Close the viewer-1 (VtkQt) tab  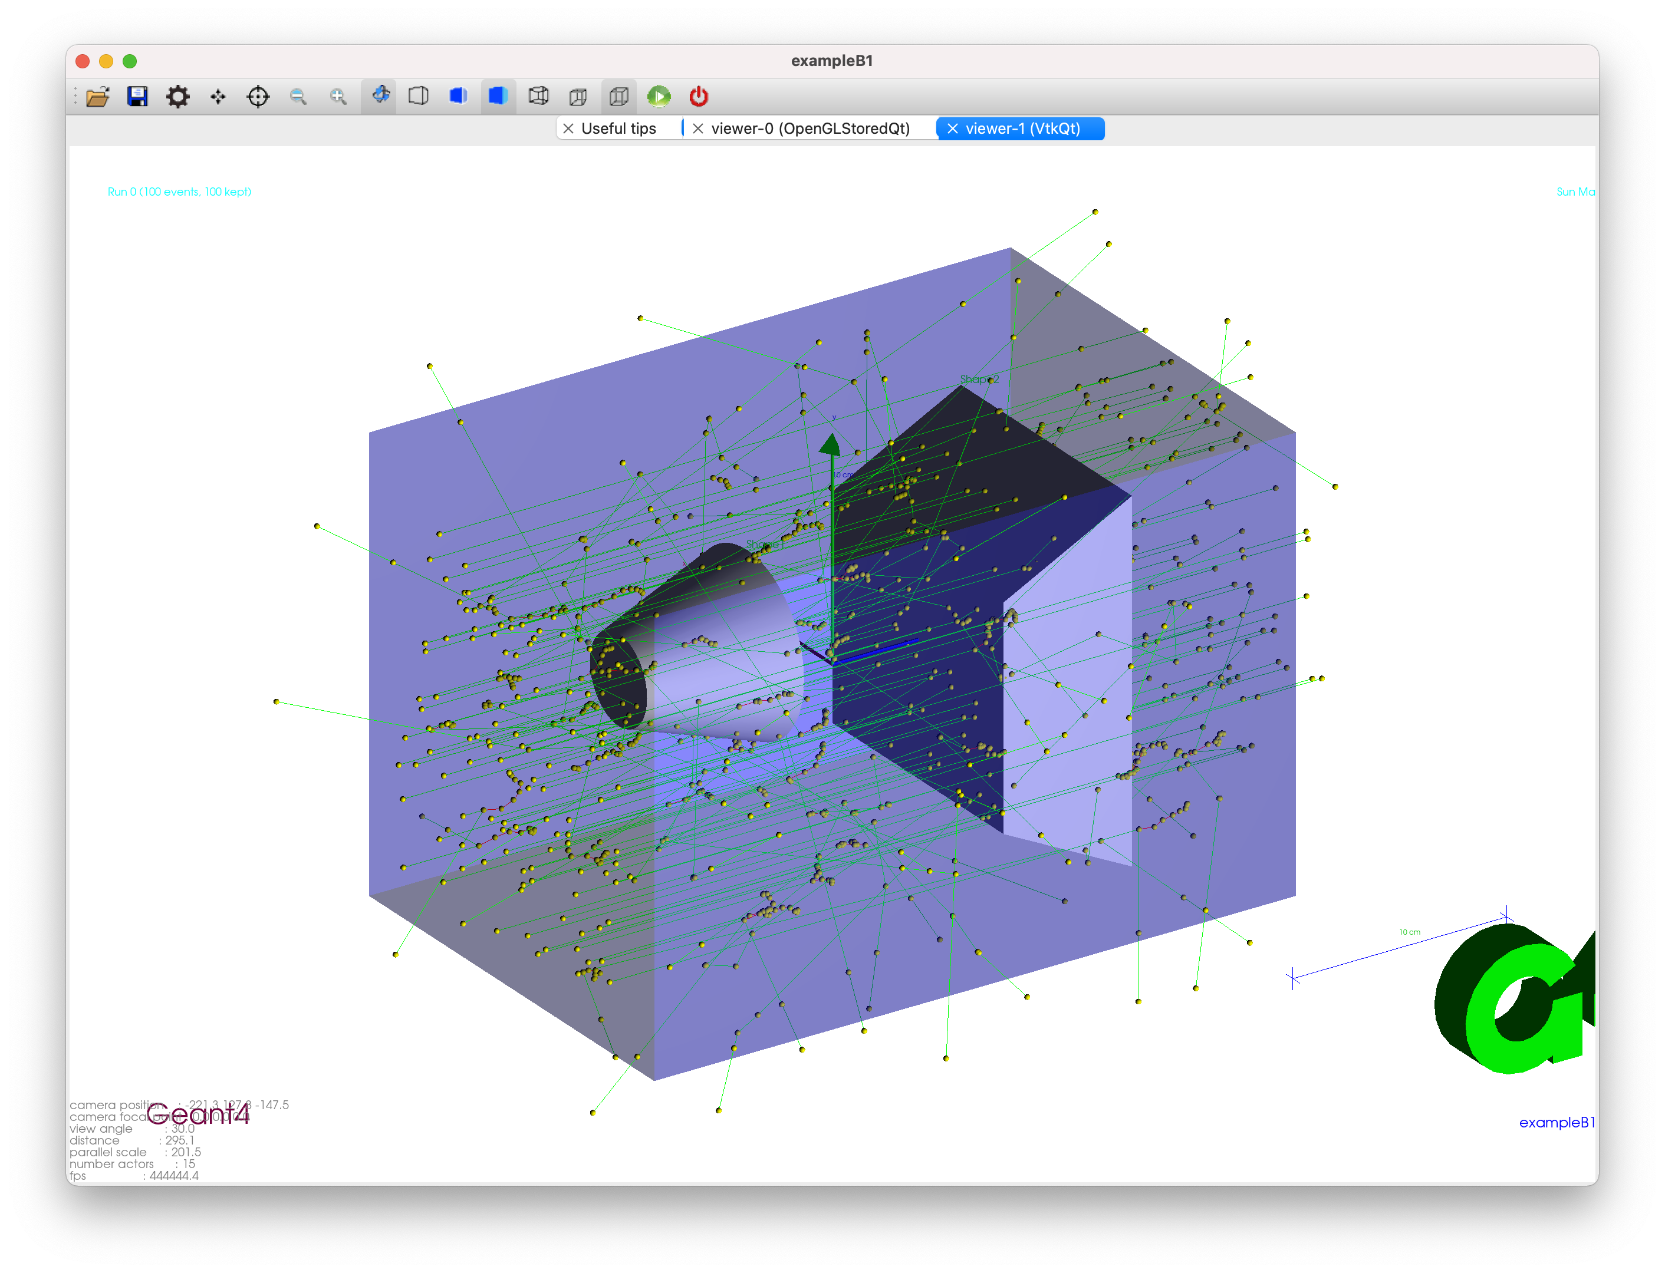coord(953,129)
